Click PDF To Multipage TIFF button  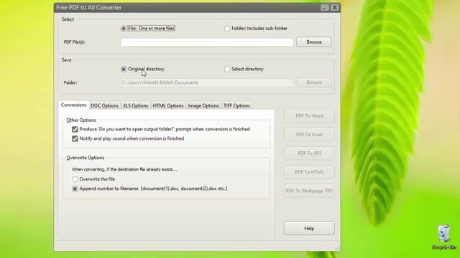pyautogui.click(x=309, y=191)
